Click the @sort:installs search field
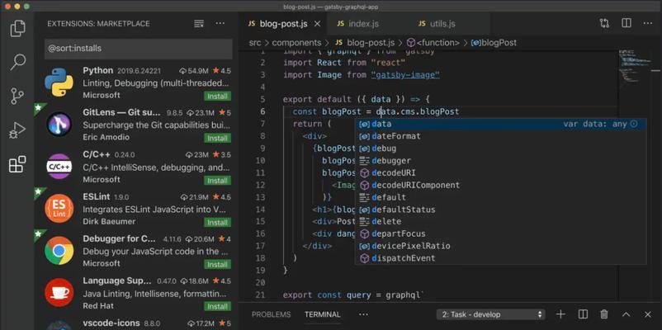662x330 pixels. click(x=139, y=49)
